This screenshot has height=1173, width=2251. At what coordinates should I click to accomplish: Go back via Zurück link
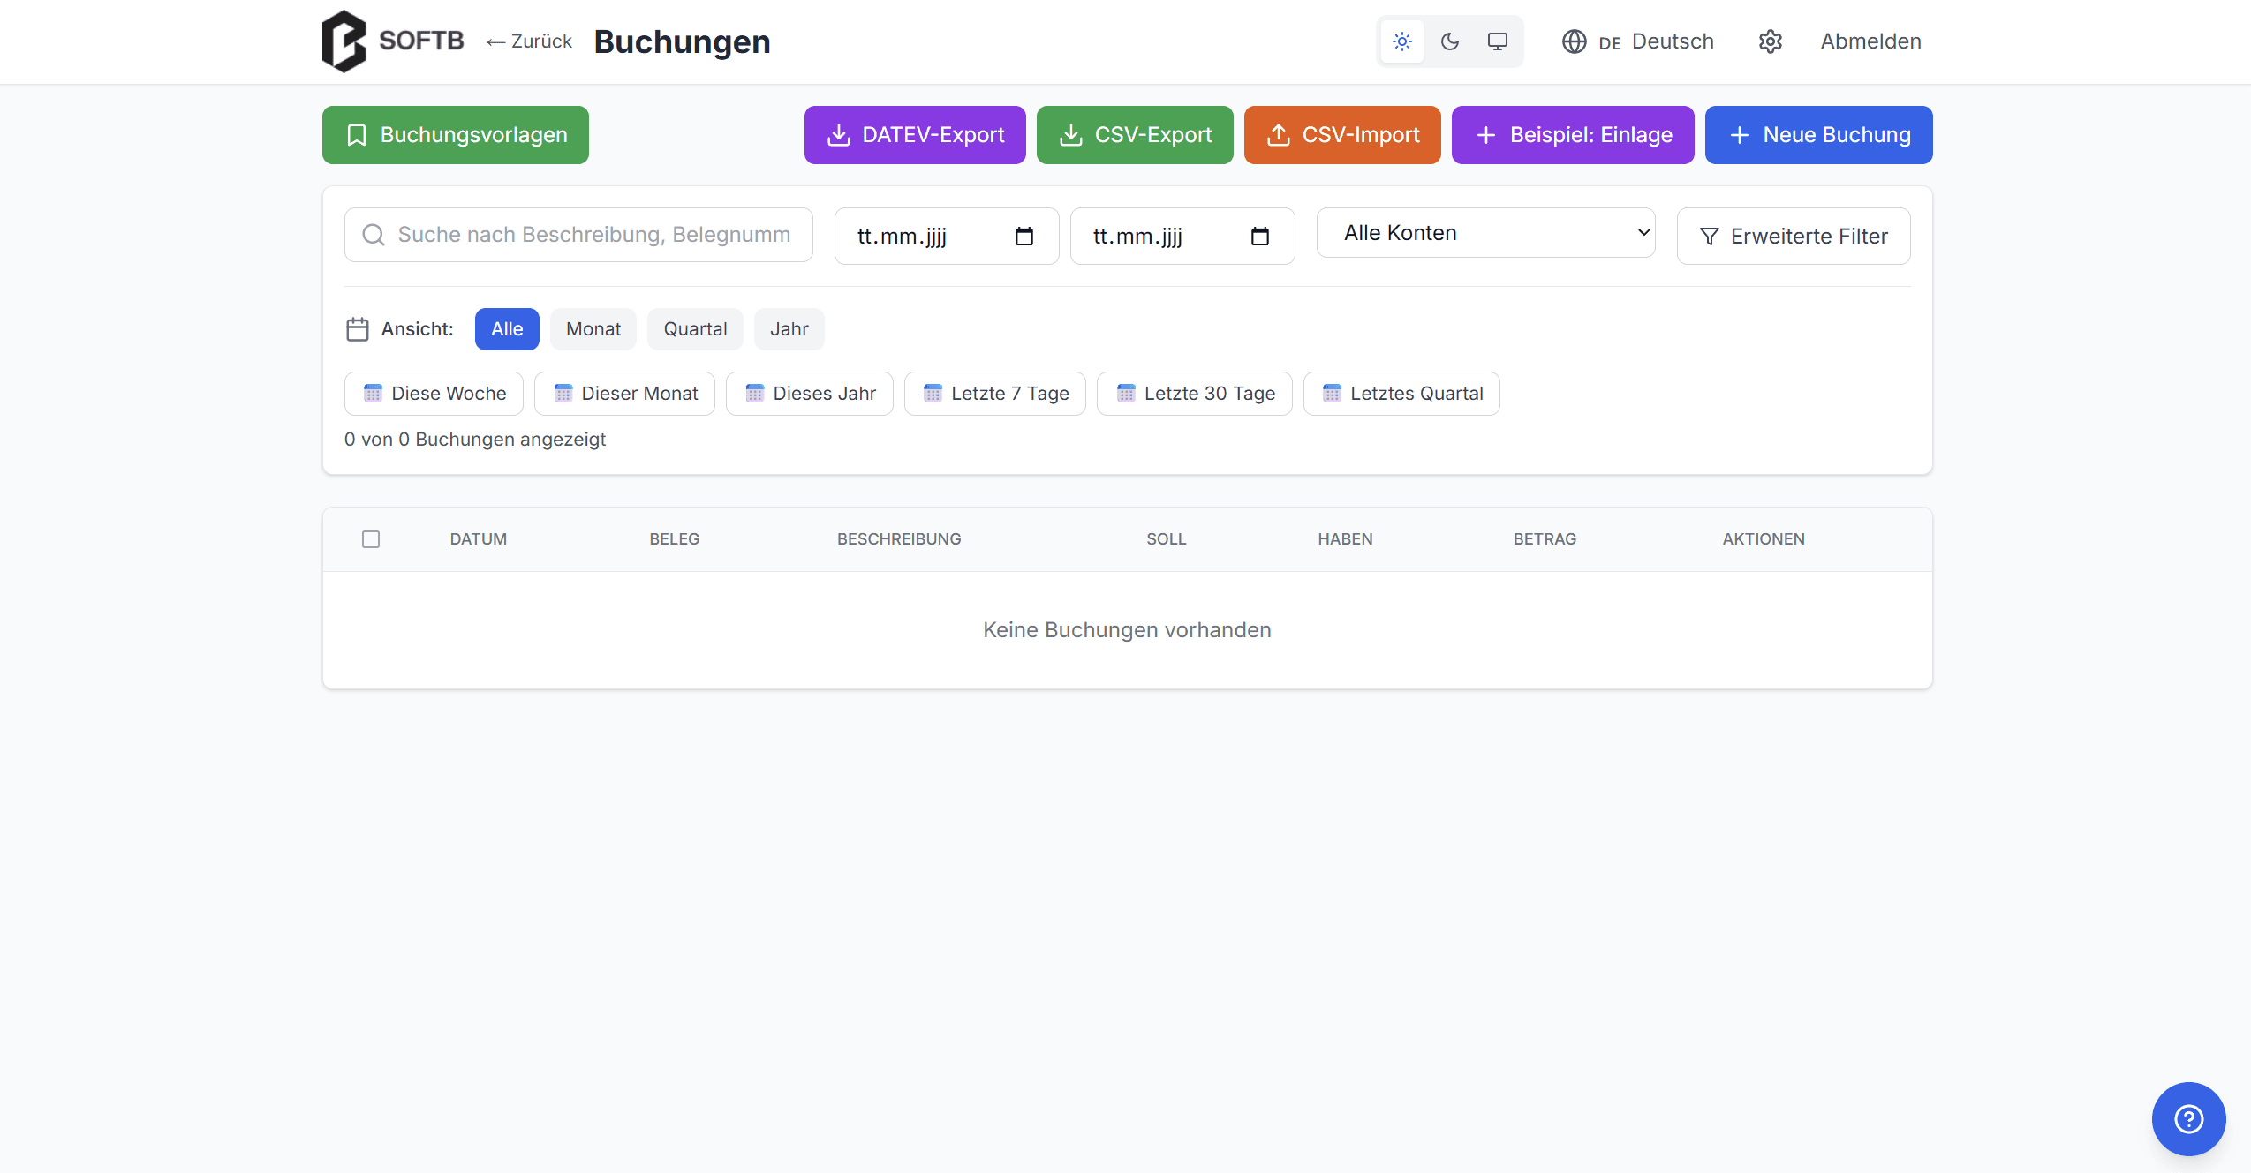click(x=529, y=41)
